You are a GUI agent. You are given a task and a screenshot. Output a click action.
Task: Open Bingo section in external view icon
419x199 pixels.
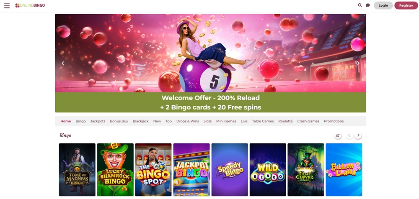pyautogui.click(x=338, y=135)
